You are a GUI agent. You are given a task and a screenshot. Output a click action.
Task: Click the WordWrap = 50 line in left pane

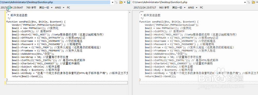click(40, 57)
